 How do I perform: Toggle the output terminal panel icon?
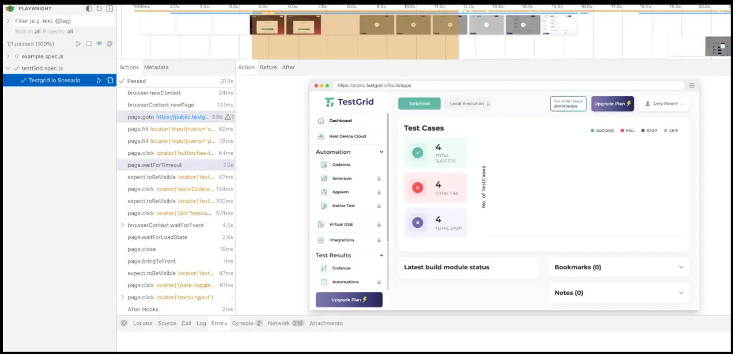click(109, 9)
